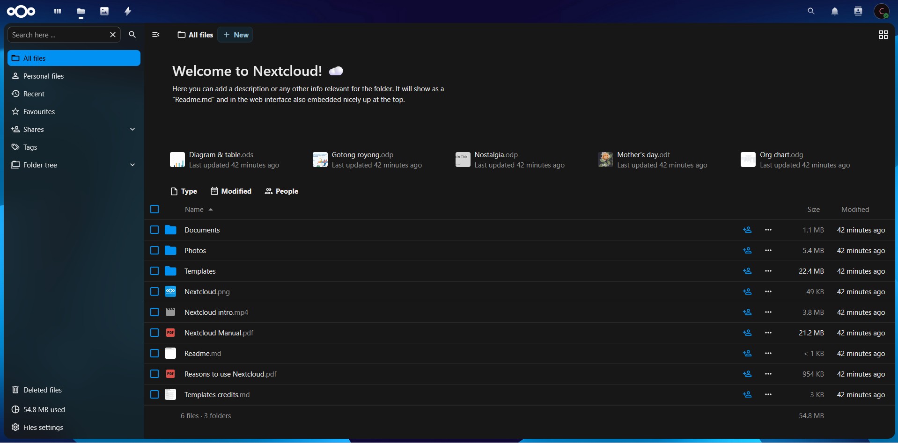Open Deleted files in sidebar

(42, 389)
